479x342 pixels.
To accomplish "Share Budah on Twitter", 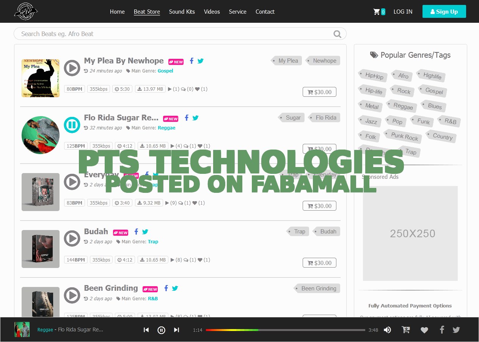I will [145, 232].
